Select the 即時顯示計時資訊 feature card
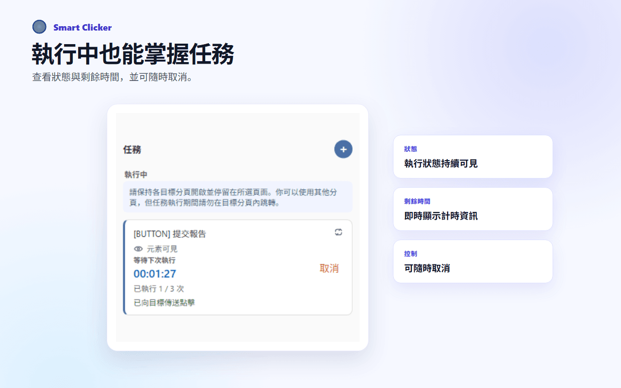This screenshot has height=388, width=621. 473,209
